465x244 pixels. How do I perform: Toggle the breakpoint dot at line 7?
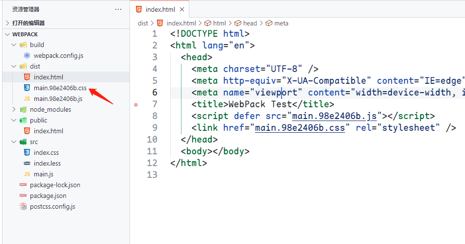(x=136, y=104)
